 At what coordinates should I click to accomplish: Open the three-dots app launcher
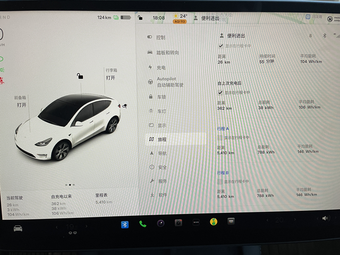196,222
